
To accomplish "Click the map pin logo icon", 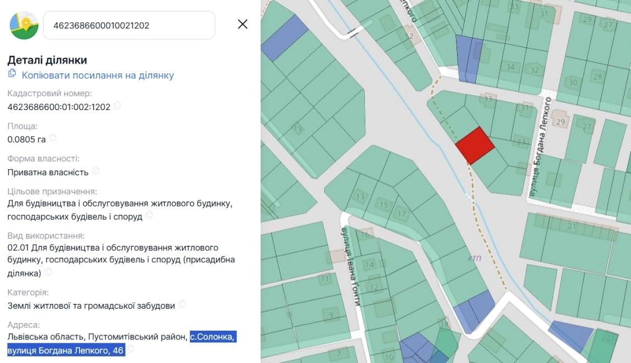I will click(24, 25).
